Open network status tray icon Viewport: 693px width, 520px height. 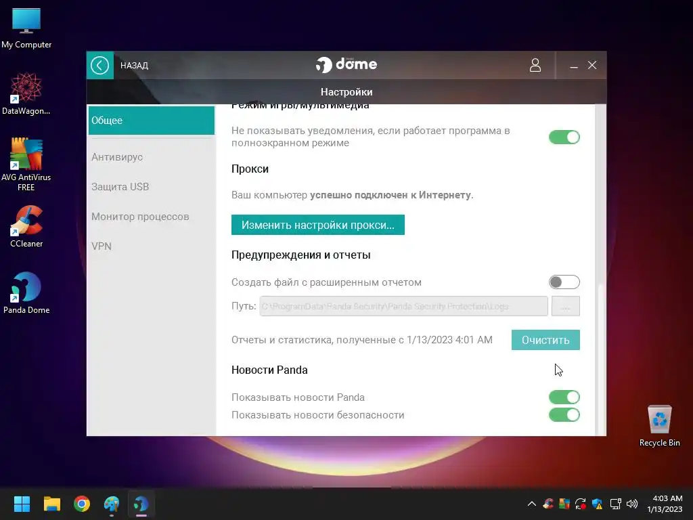point(615,504)
